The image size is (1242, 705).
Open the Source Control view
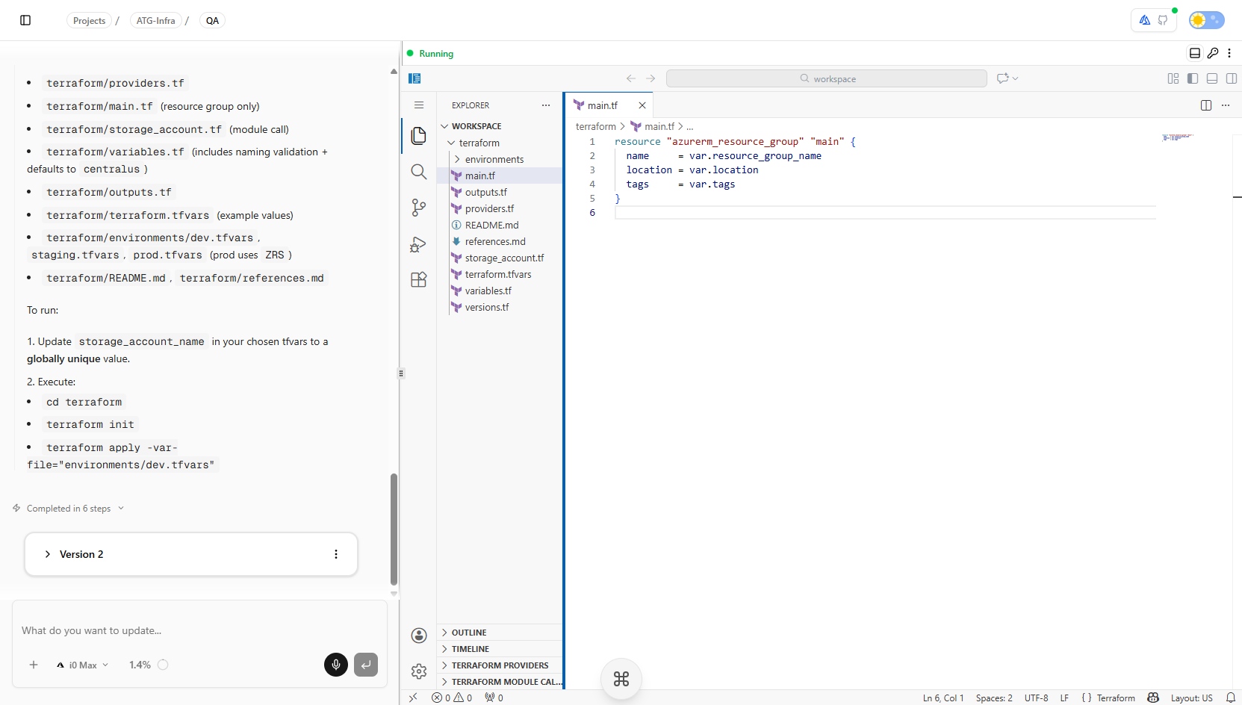pos(419,208)
